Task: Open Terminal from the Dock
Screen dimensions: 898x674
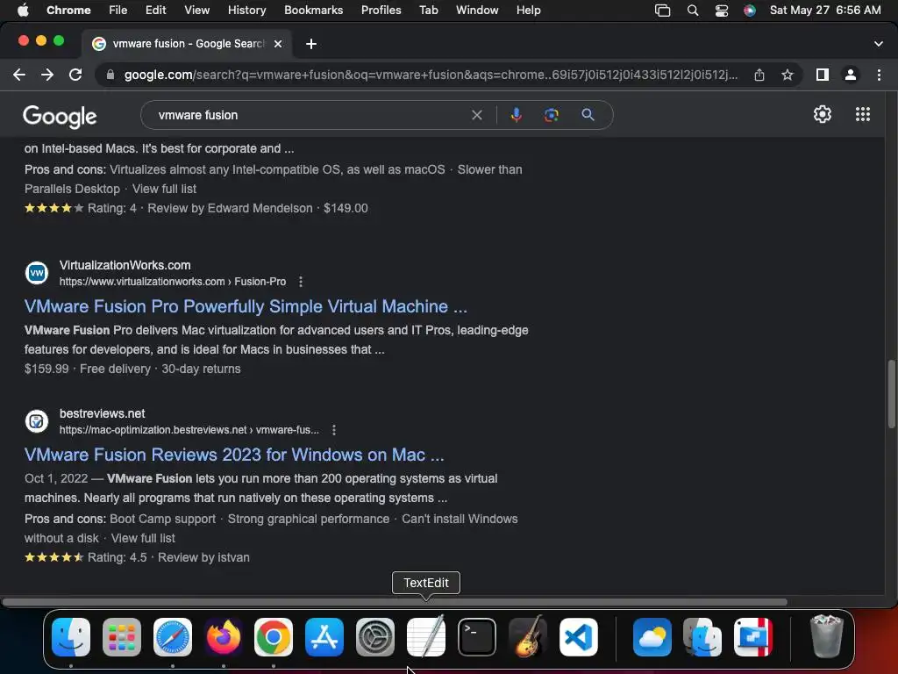Action: pyautogui.click(x=477, y=637)
